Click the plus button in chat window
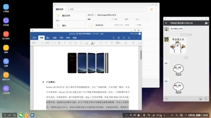 coord(206,99)
